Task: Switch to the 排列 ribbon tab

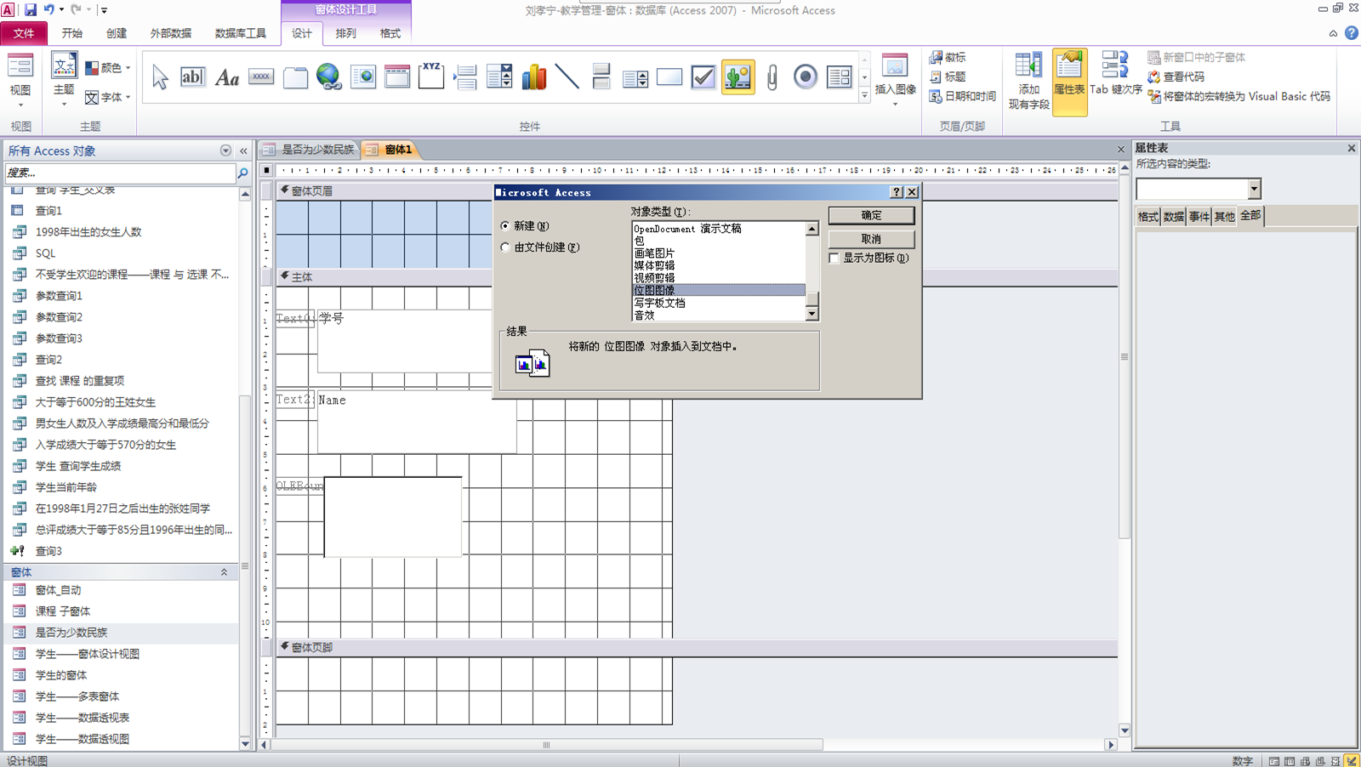Action: click(345, 33)
